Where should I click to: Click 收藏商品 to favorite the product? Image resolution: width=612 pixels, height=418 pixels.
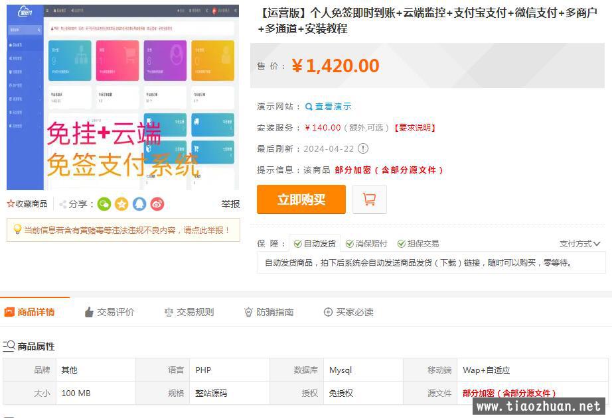[27, 204]
